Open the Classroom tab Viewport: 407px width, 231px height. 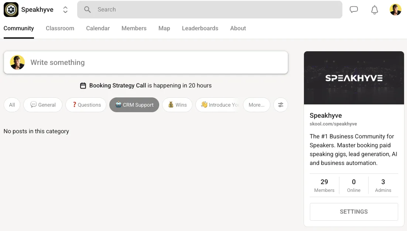(x=60, y=28)
